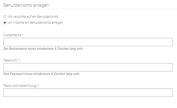This screenshot has width=177, height=108.
Task: Click the word 'Benutzerkonto' in the page heading
Action: tap(18, 5)
